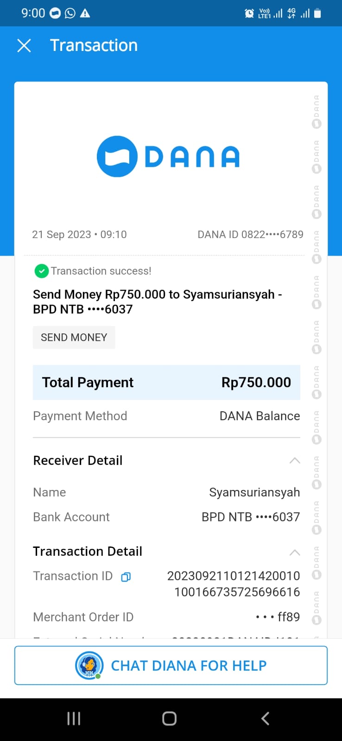The height and width of the screenshot is (741, 342).
Task: Tap the SEND MONEY tag
Action: [x=74, y=338]
